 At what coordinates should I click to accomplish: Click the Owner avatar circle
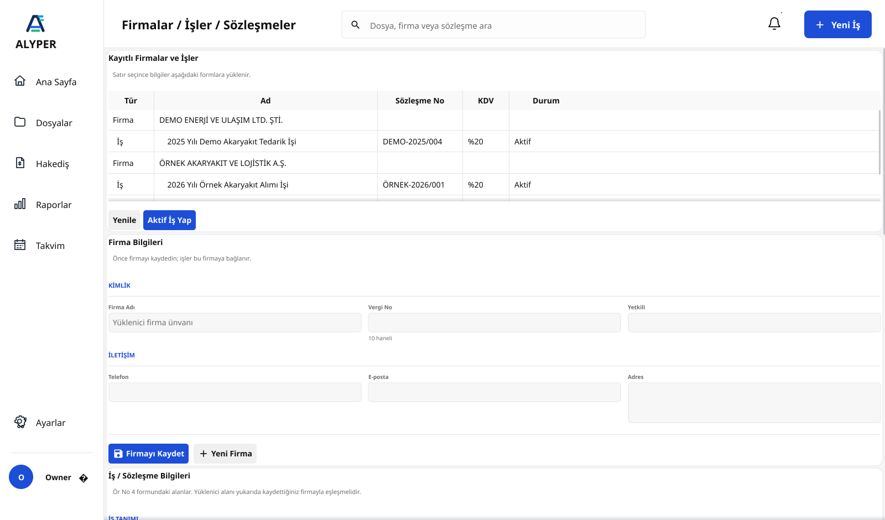[x=21, y=477]
